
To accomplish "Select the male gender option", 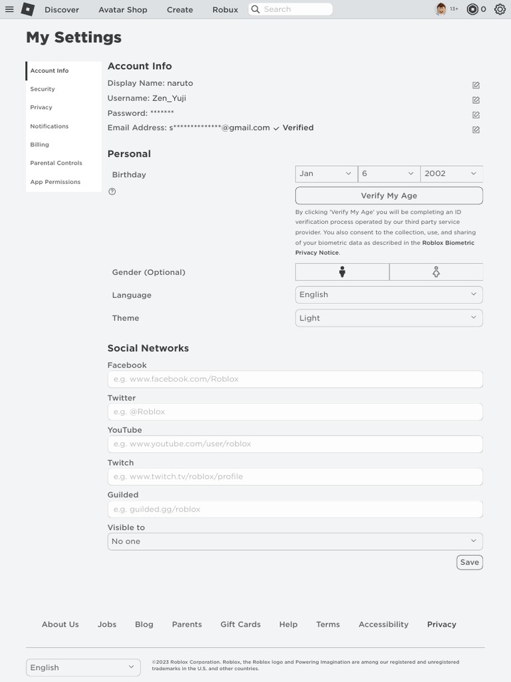I will [342, 272].
